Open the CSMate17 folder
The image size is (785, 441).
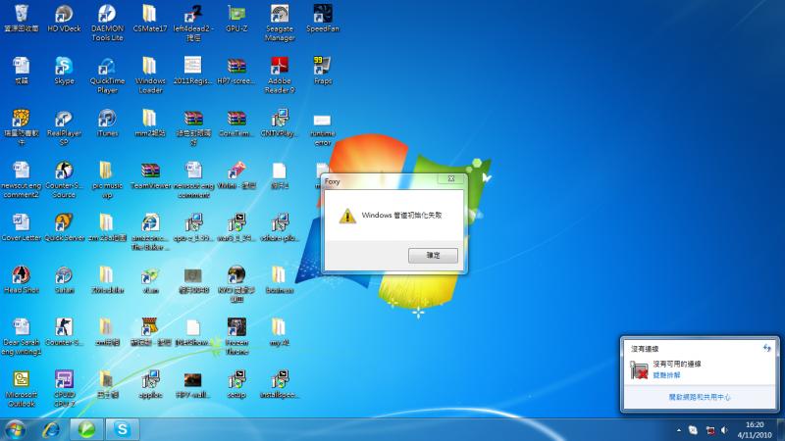tap(150, 19)
